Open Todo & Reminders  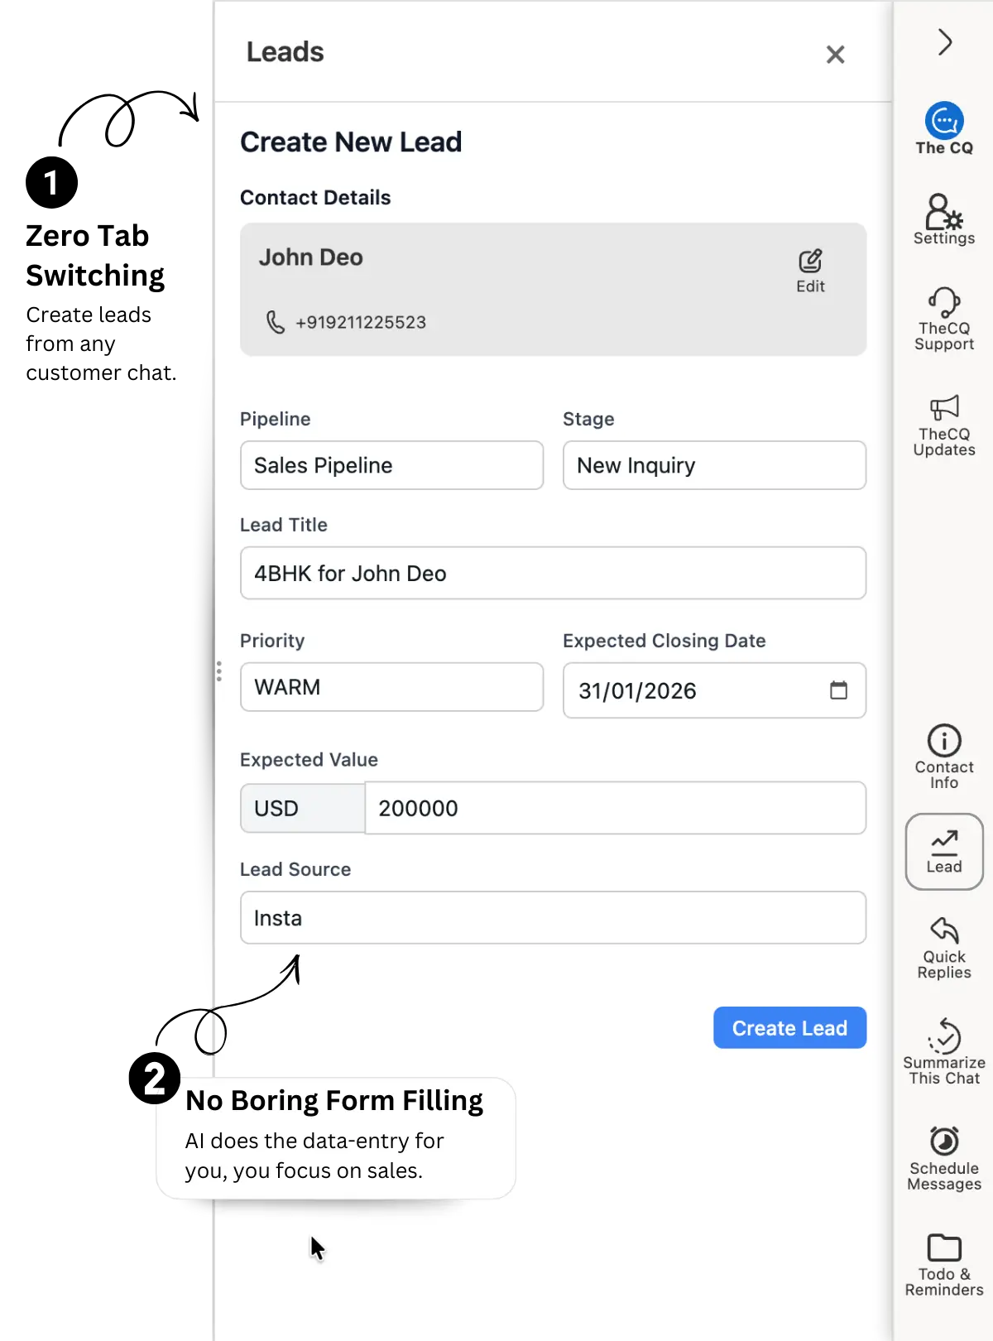point(943,1261)
